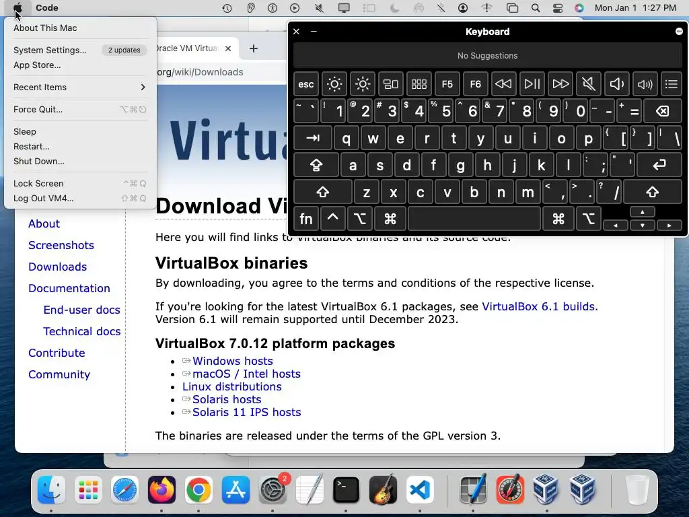689x517 pixels.
Task: Tap the tab key on keyboard
Action: coord(312,139)
